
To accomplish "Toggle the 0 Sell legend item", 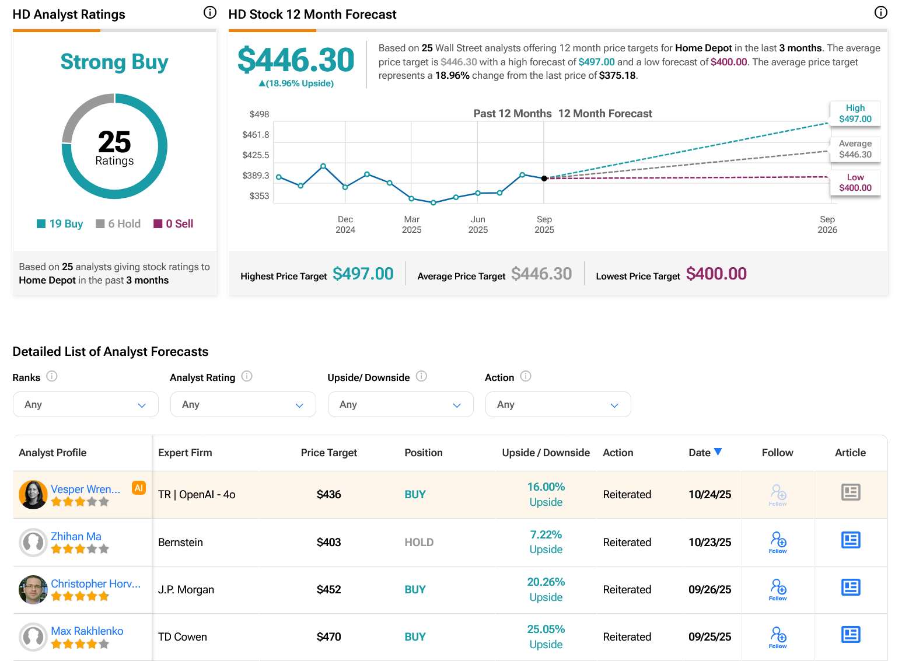I will 173,224.
